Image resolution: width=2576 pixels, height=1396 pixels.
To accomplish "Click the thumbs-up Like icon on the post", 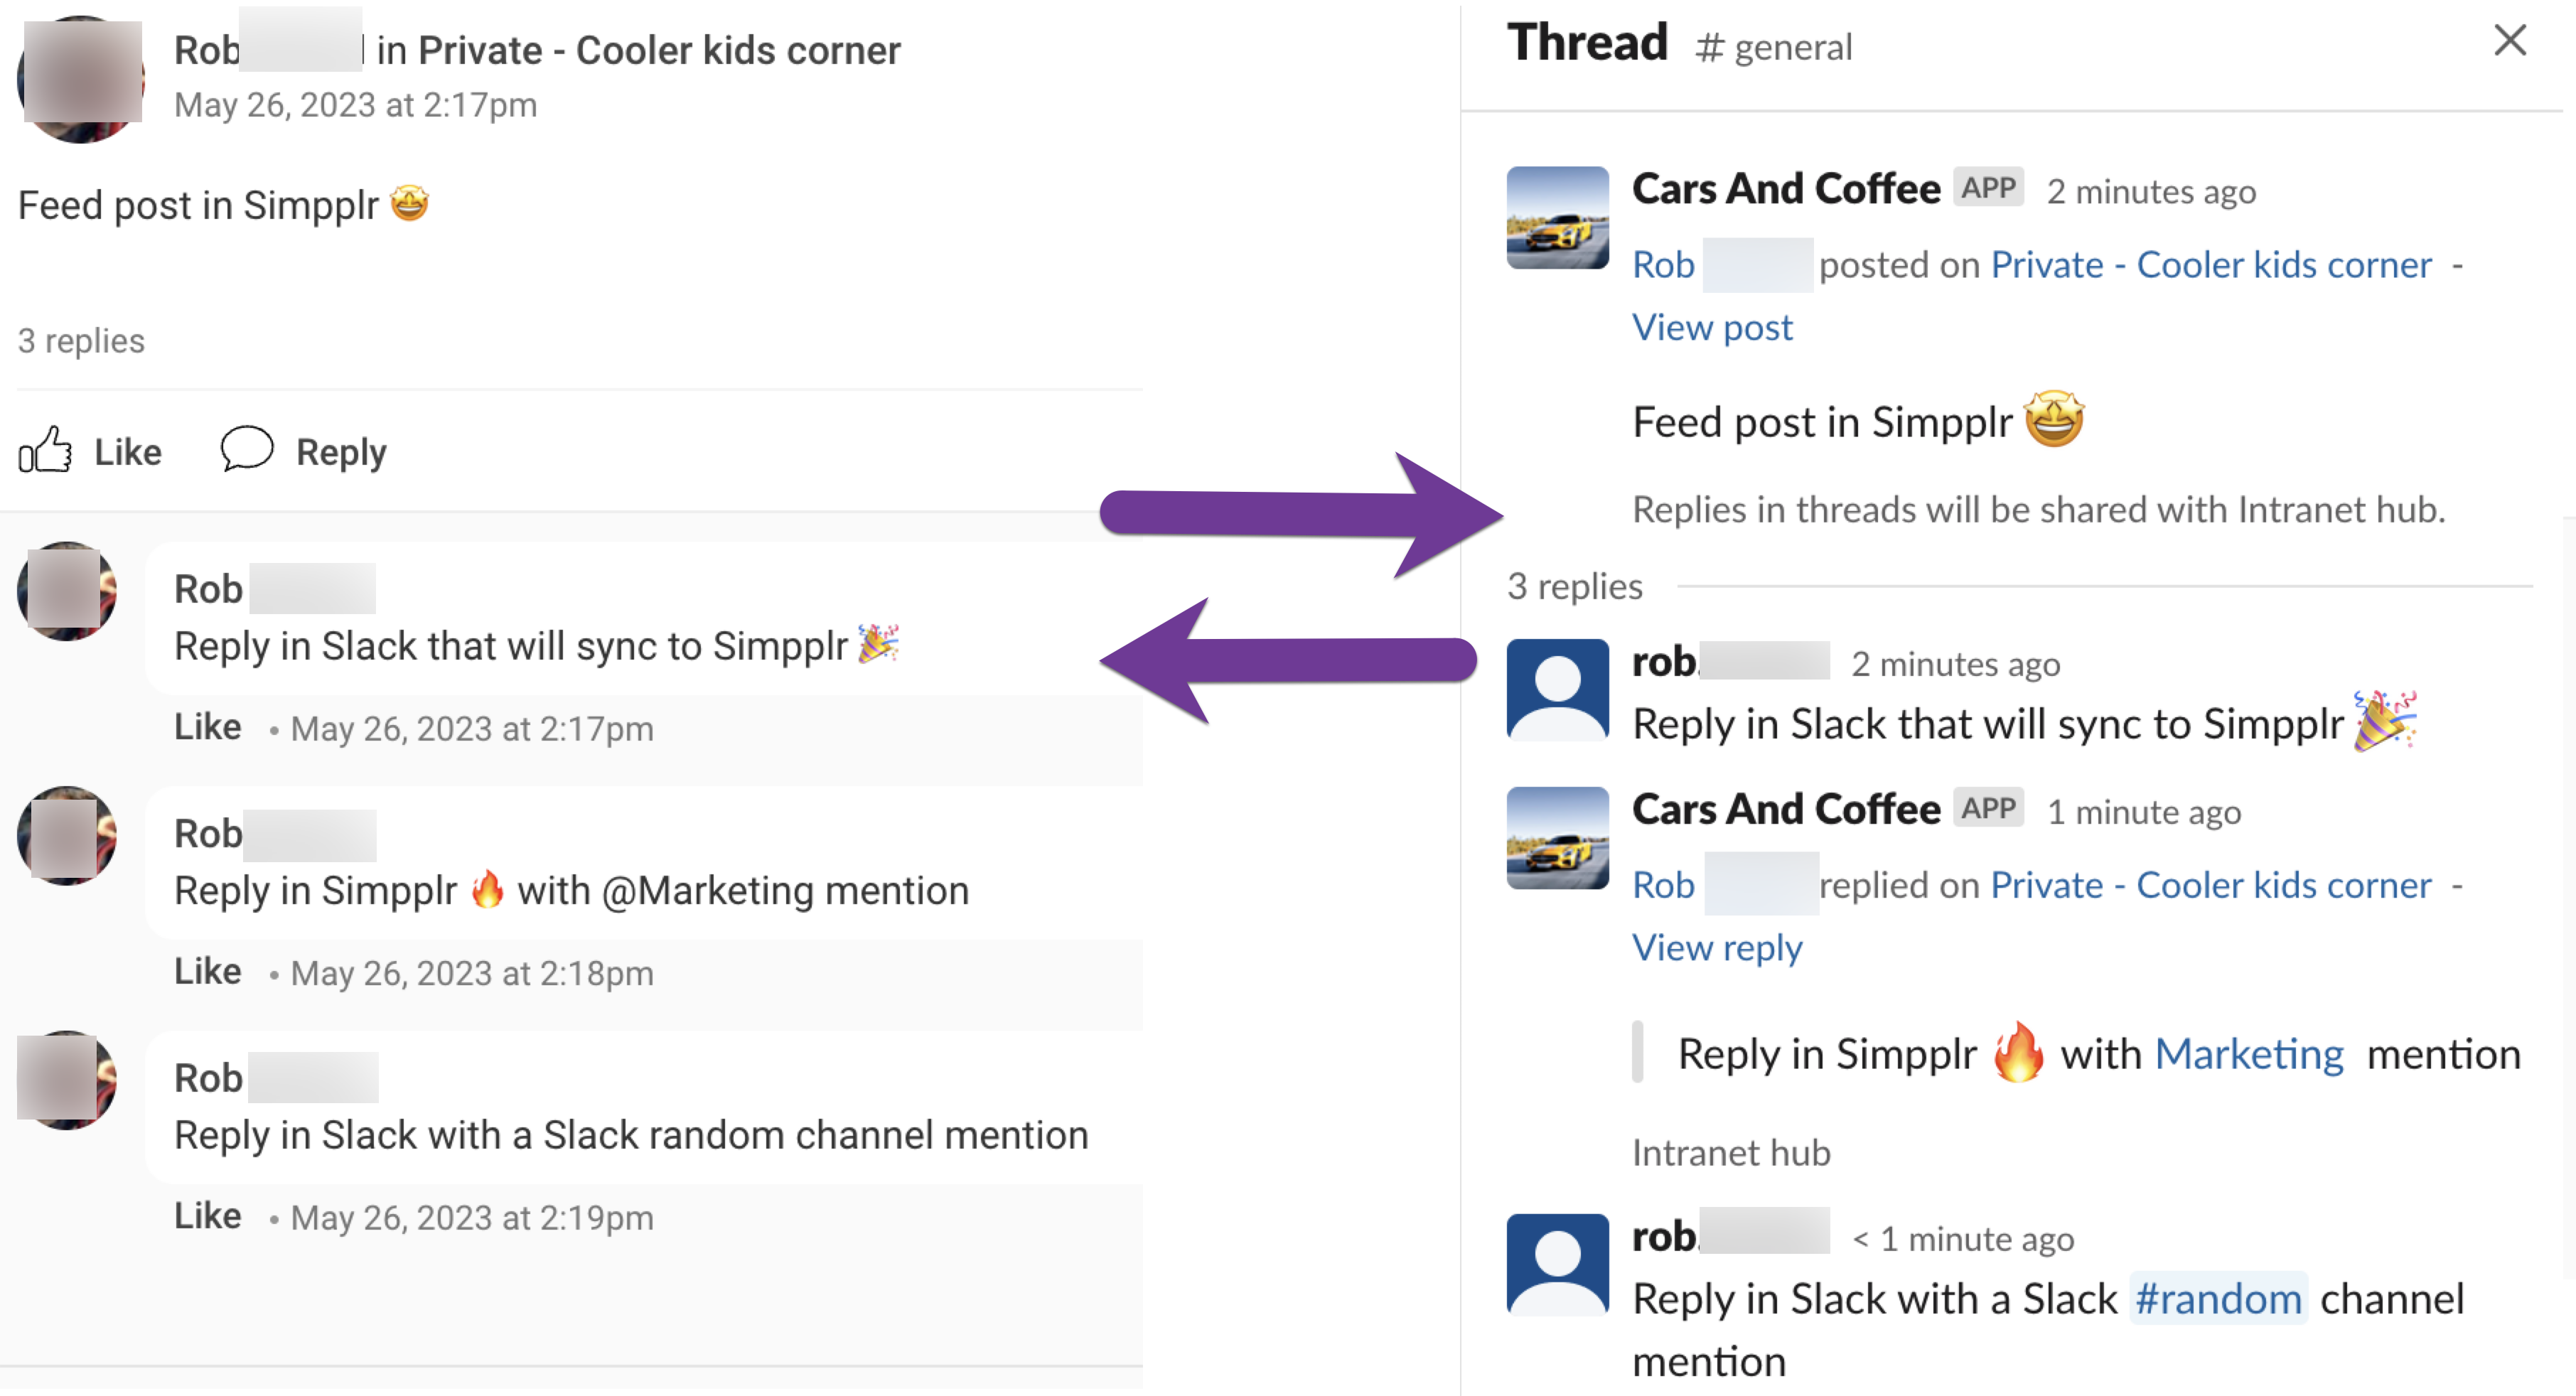I will pos(45,450).
